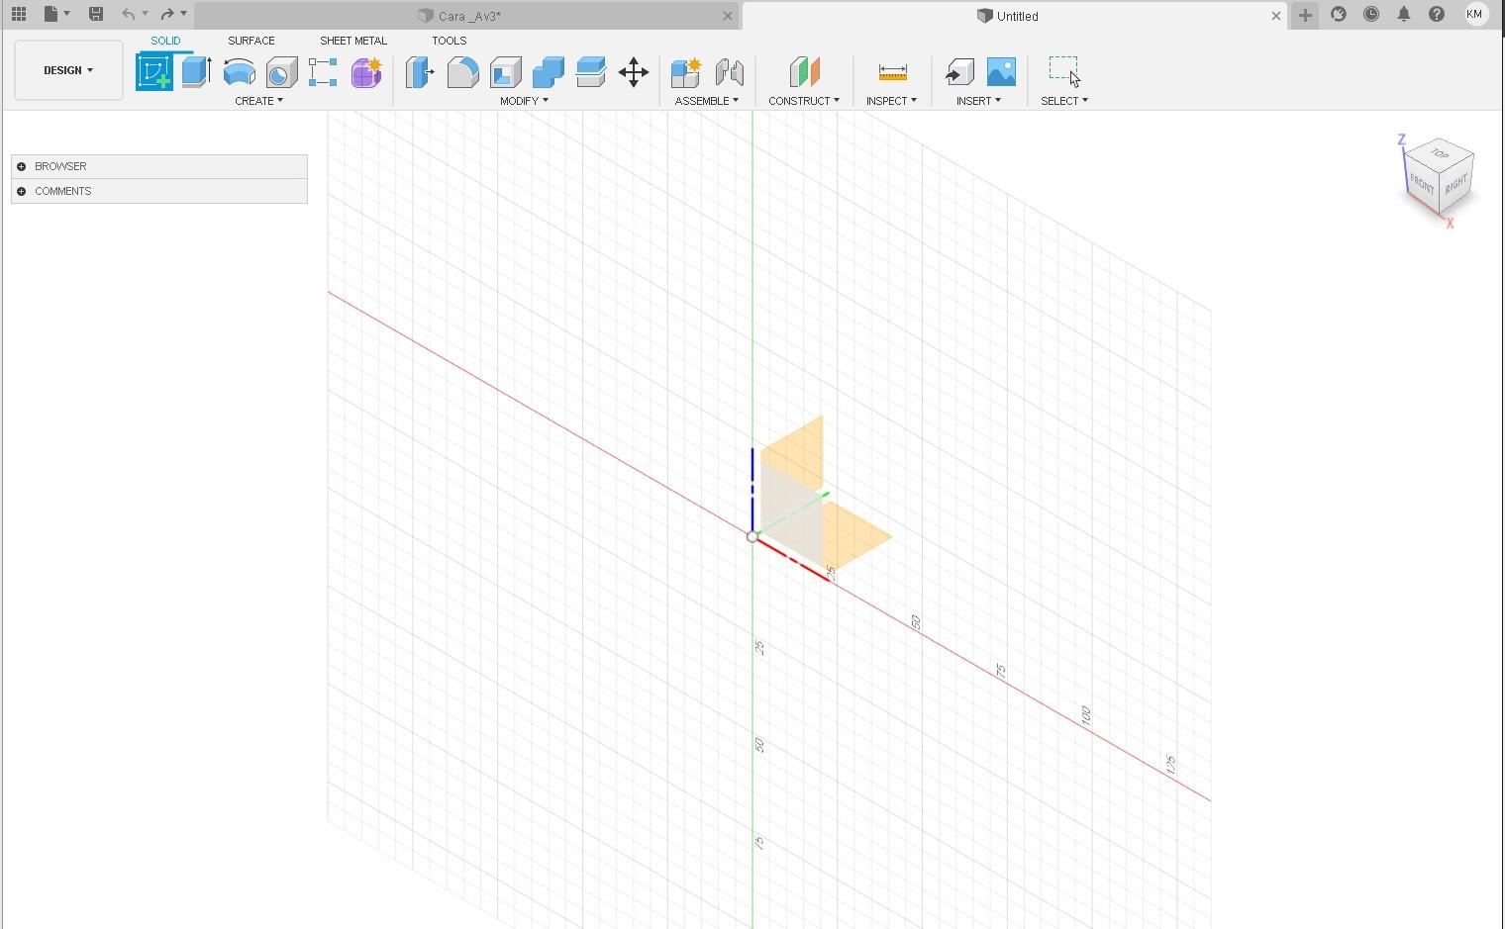This screenshot has height=929, width=1505.
Task: Switch to the SURFACE tab
Action: pyautogui.click(x=251, y=41)
